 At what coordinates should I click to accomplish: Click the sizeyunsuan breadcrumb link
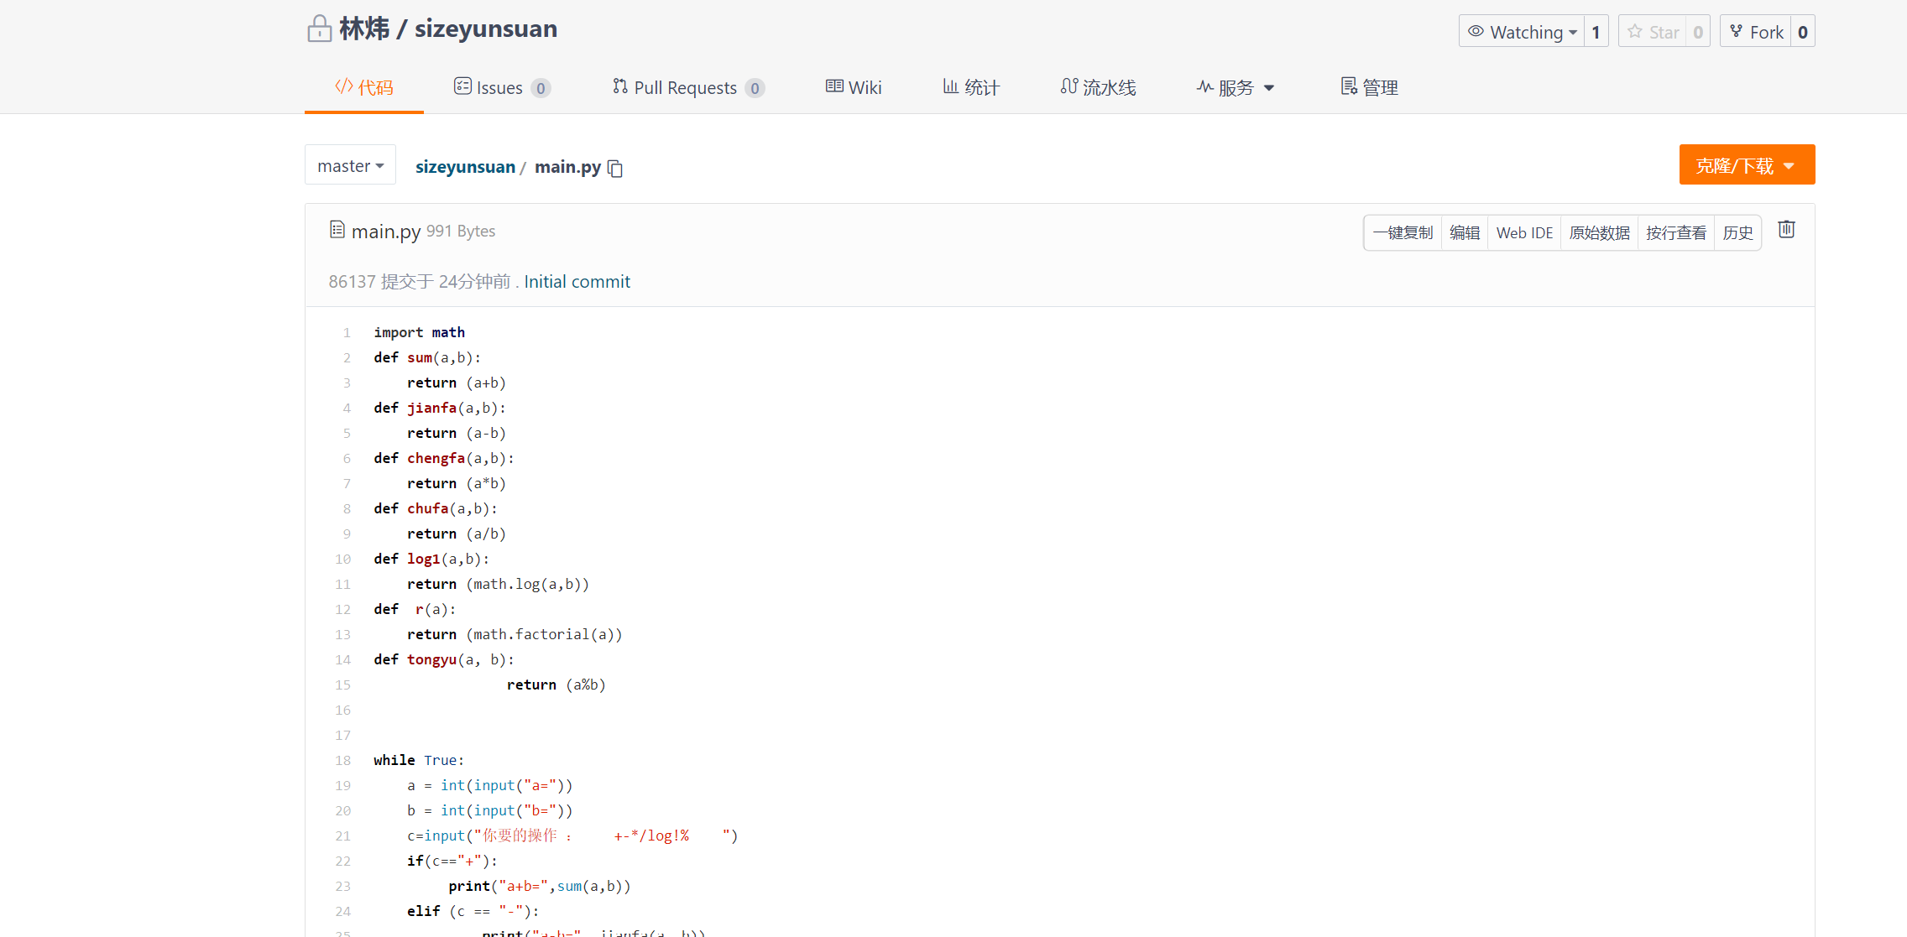pyautogui.click(x=465, y=167)
